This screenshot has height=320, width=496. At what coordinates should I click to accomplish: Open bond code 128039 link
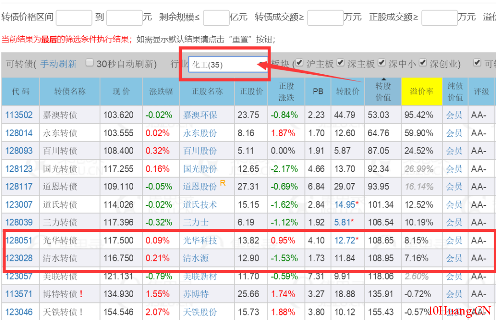tap(19, 222)
